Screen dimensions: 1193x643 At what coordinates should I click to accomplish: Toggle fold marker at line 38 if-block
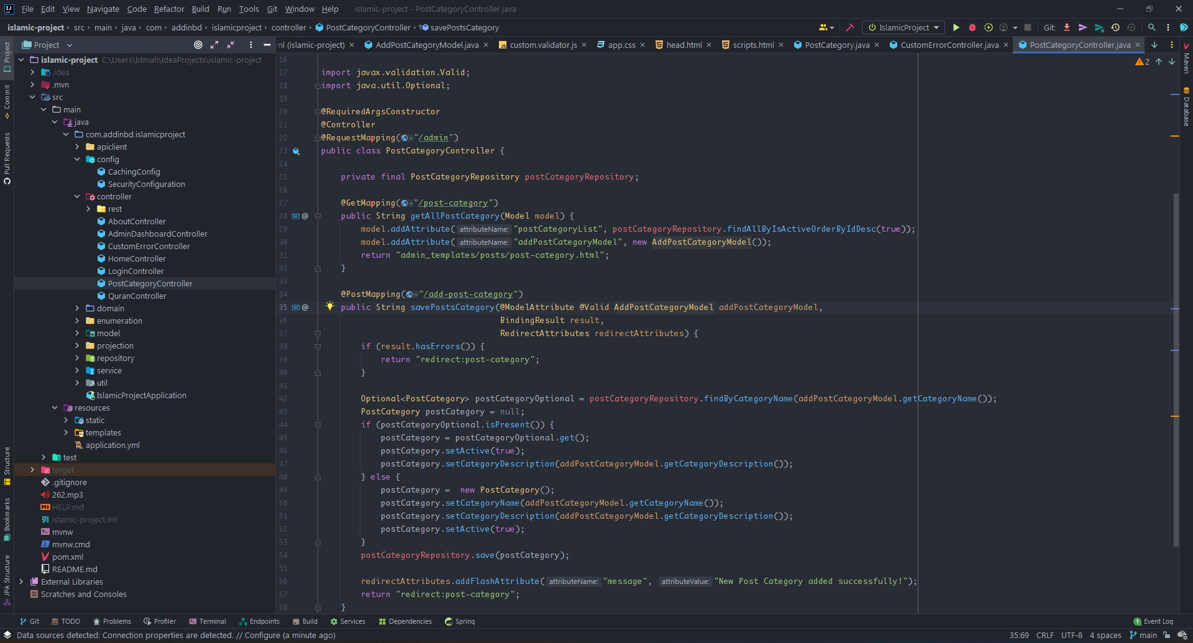(x=318, y=347)
